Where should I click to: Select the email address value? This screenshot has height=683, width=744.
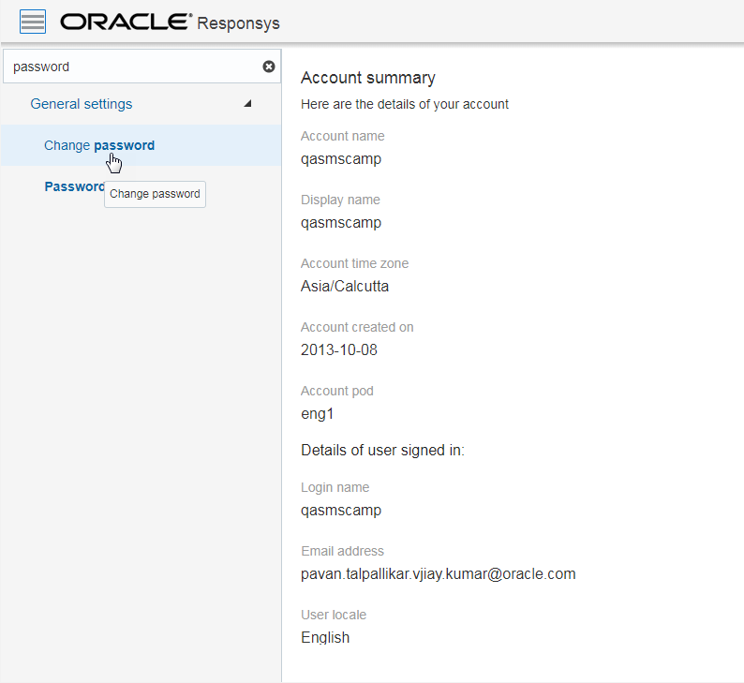pyautogui.click(x=438, y=574)
